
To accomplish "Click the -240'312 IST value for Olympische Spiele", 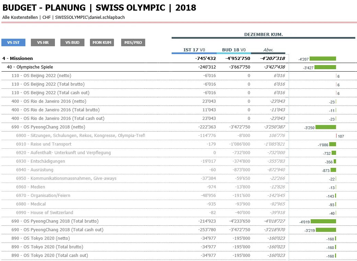I will tap(207, 67).
